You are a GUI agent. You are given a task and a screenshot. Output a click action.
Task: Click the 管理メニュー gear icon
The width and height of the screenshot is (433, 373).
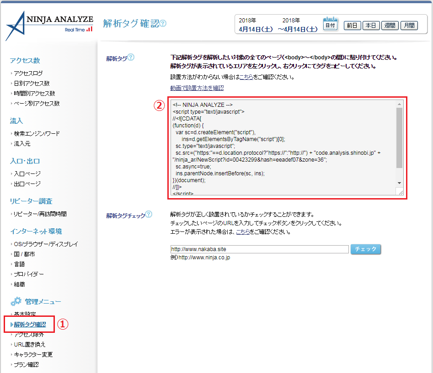point(16,301)
